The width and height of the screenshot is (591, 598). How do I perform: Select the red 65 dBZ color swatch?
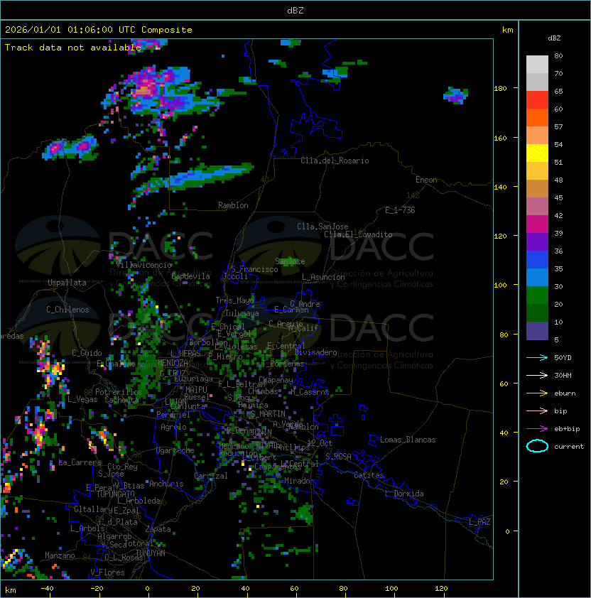click(x=537, y=100)
